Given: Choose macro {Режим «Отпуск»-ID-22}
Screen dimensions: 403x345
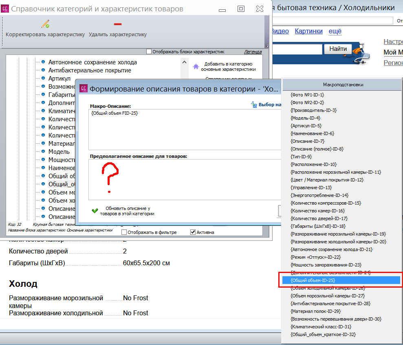Looking at the screenshot, I should tap(316, 257).
